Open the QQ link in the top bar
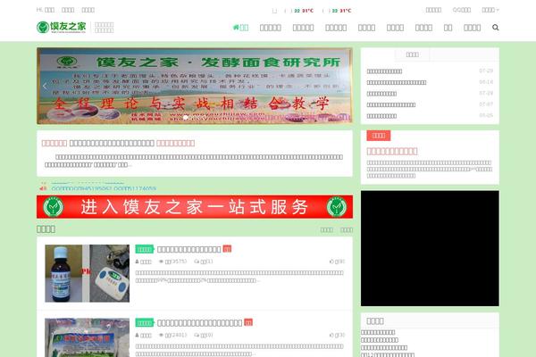Viewport: 536px width, 357px height. pyautogui.click(x=462, y=10)
